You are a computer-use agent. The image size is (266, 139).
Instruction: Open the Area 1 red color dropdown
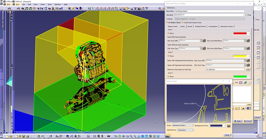tap(249, 34)
